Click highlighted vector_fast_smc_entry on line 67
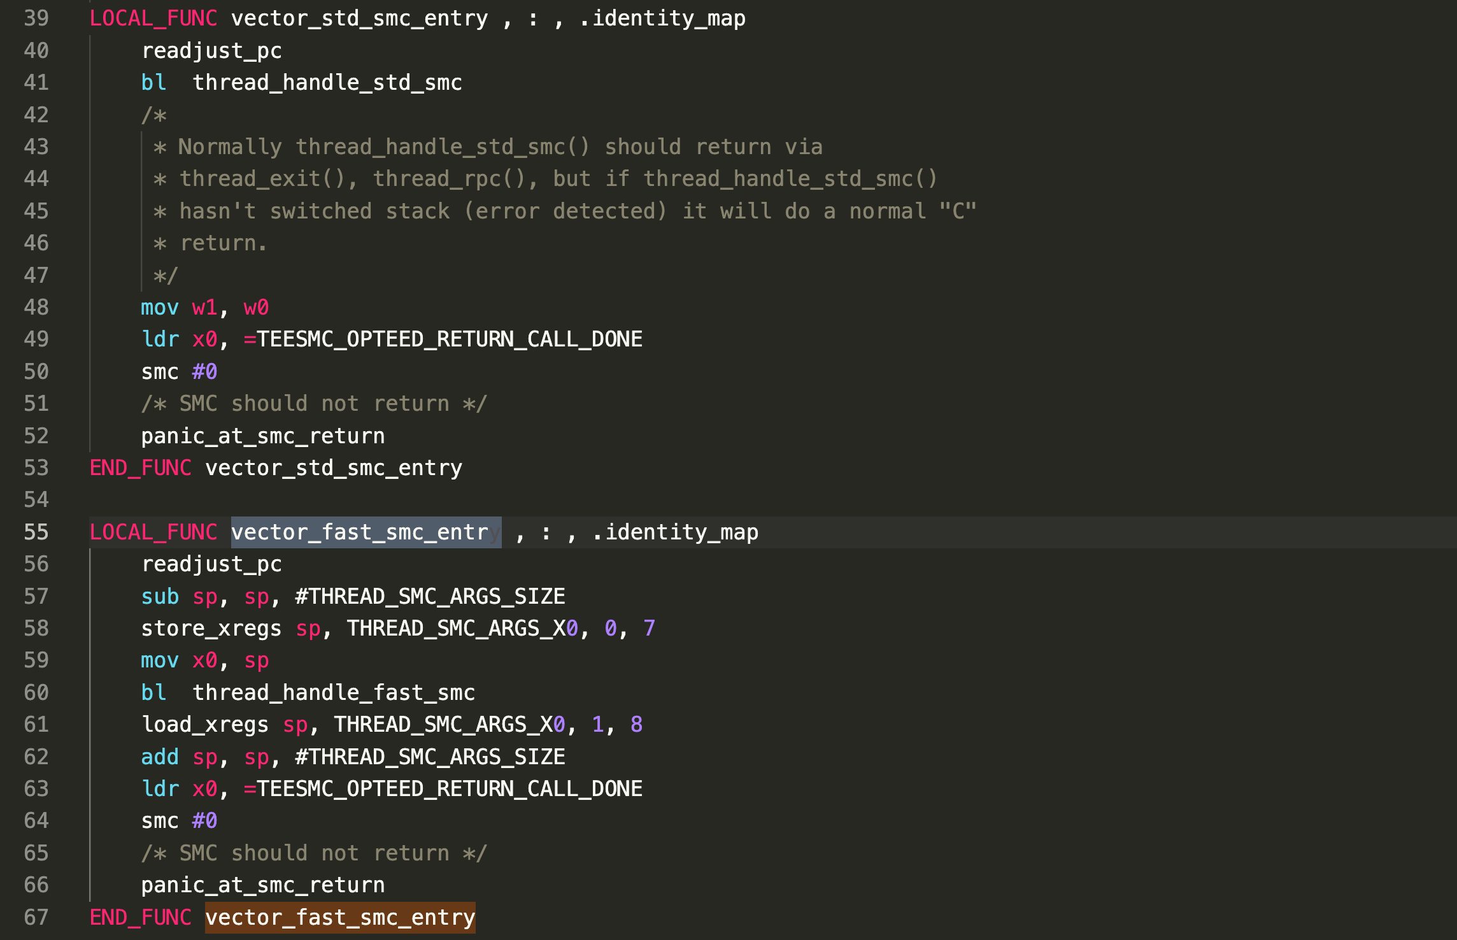 pos(340,917)
